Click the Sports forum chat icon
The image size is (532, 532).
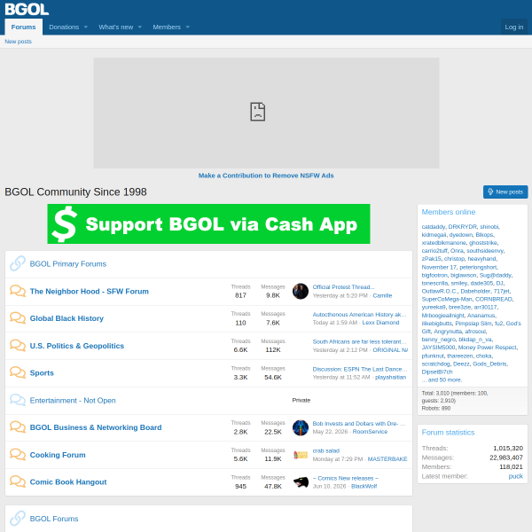[18, 372]
